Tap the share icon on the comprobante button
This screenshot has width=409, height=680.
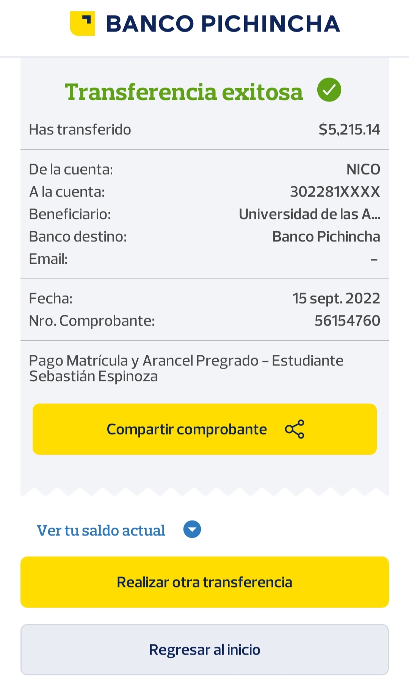[295, 429]
